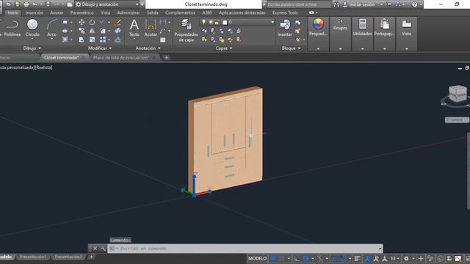Toggle the layer freeze sun icon
The width and height of the screenshot is (470, 264).
(211, 22)
